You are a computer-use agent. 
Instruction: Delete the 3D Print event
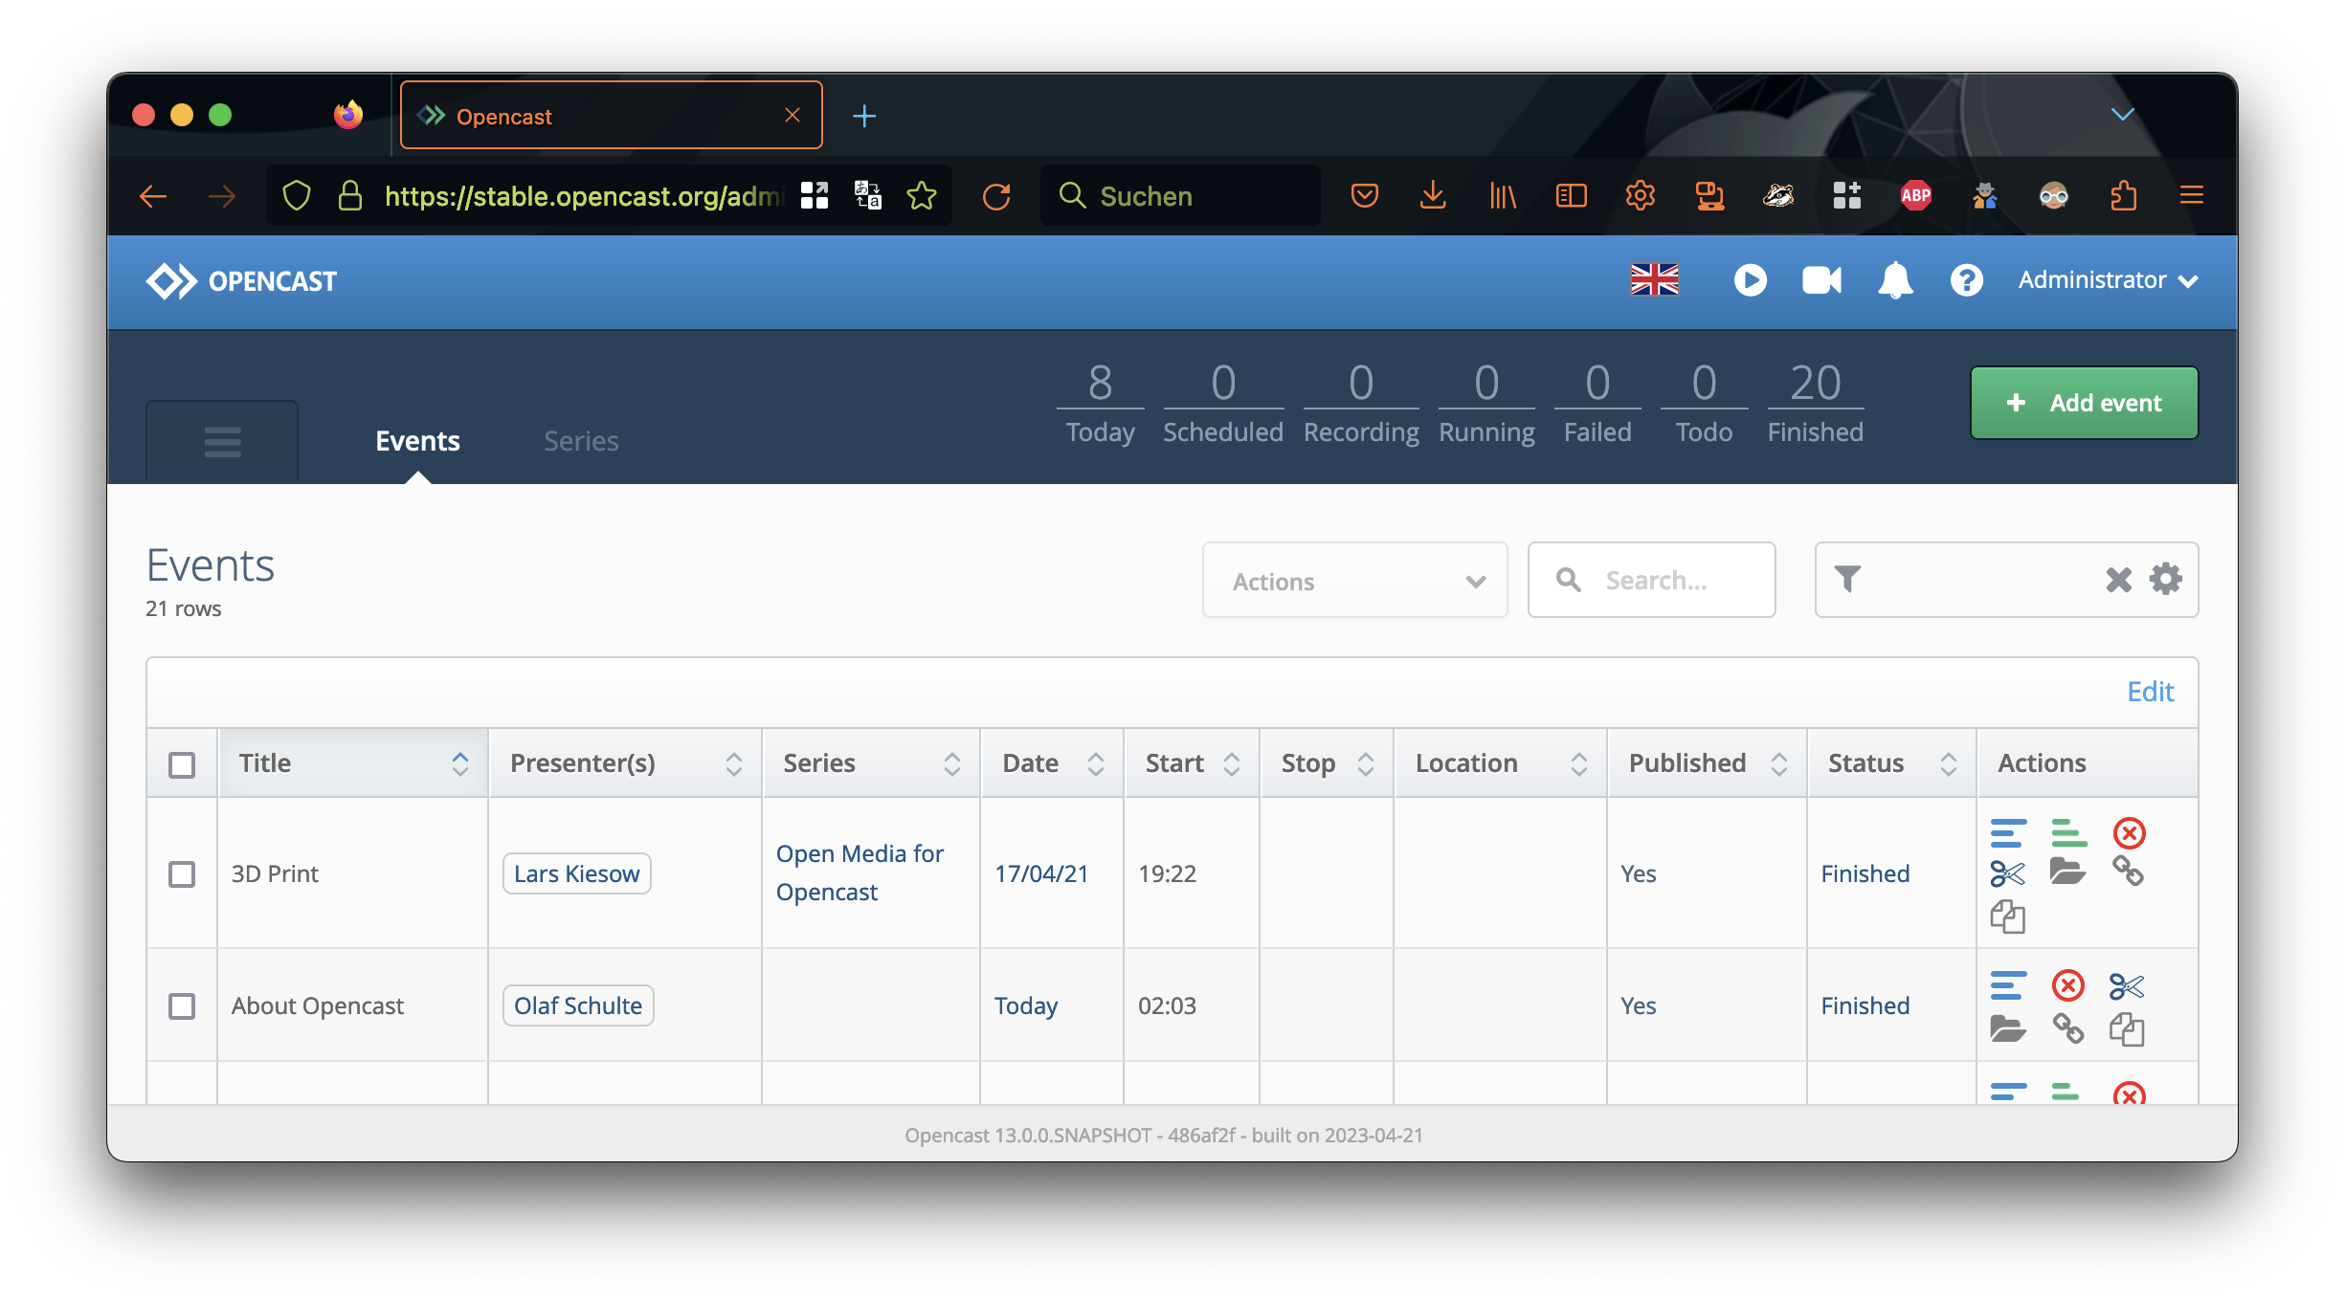click(2129, 833)
